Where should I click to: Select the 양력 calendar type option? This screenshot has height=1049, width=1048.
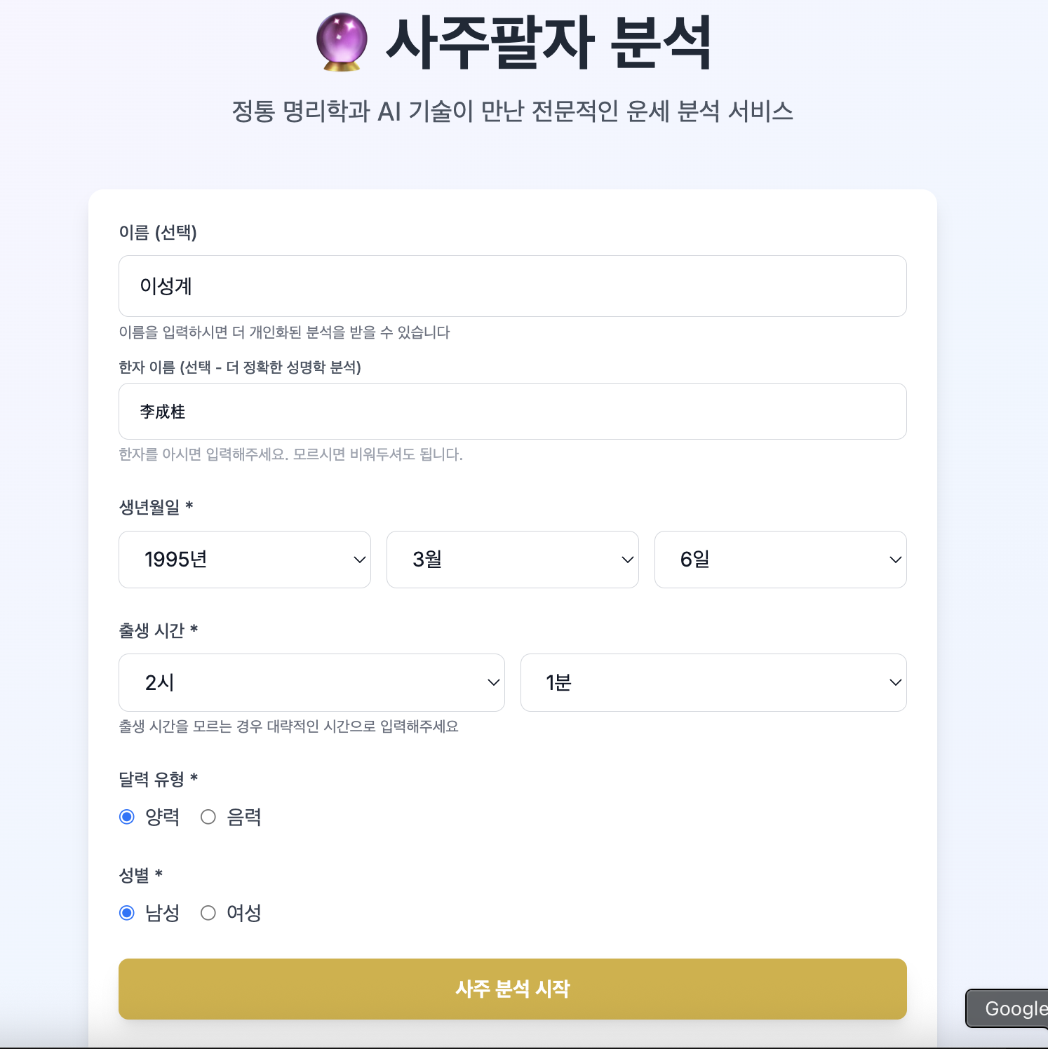click(x=126, y=816)
